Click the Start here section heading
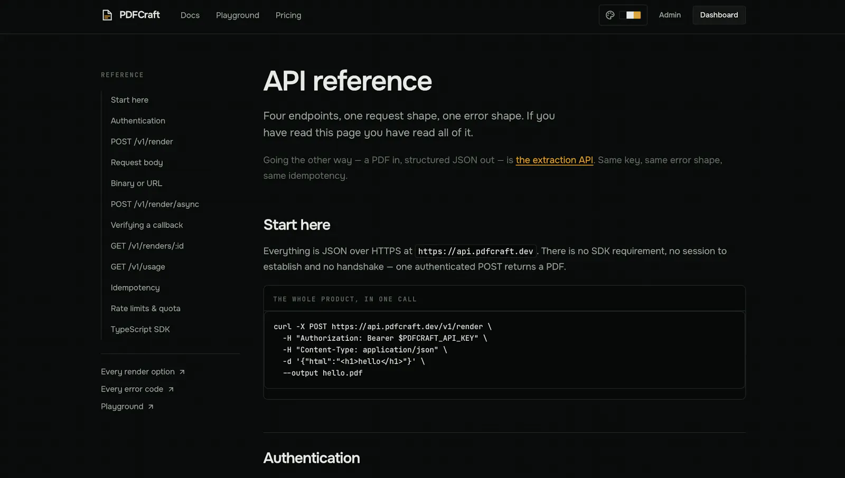 coord(297,225)
